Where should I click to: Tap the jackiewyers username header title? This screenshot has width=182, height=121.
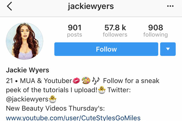coord(91,6)
